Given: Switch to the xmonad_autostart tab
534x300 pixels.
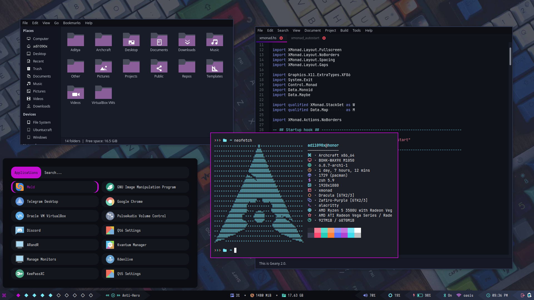Looking at the screenshot, I should 305,38.
